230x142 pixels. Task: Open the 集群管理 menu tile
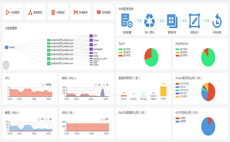(35, 12)
